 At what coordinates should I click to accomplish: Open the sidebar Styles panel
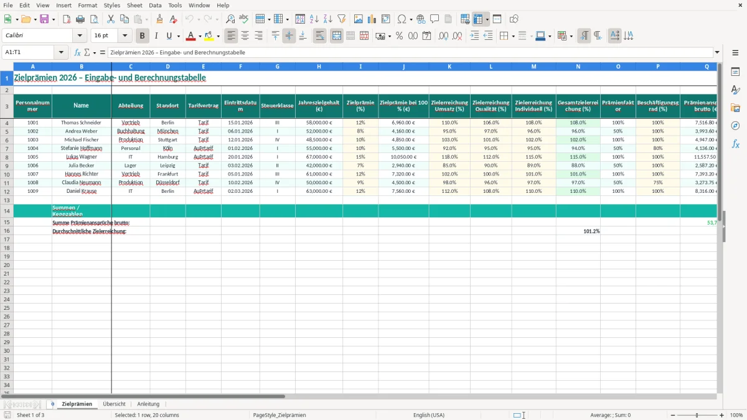735,90
